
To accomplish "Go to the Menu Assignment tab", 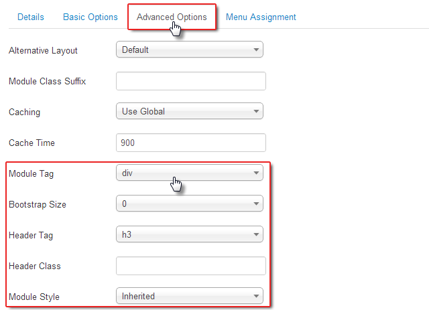I will [x=261, y=17].
